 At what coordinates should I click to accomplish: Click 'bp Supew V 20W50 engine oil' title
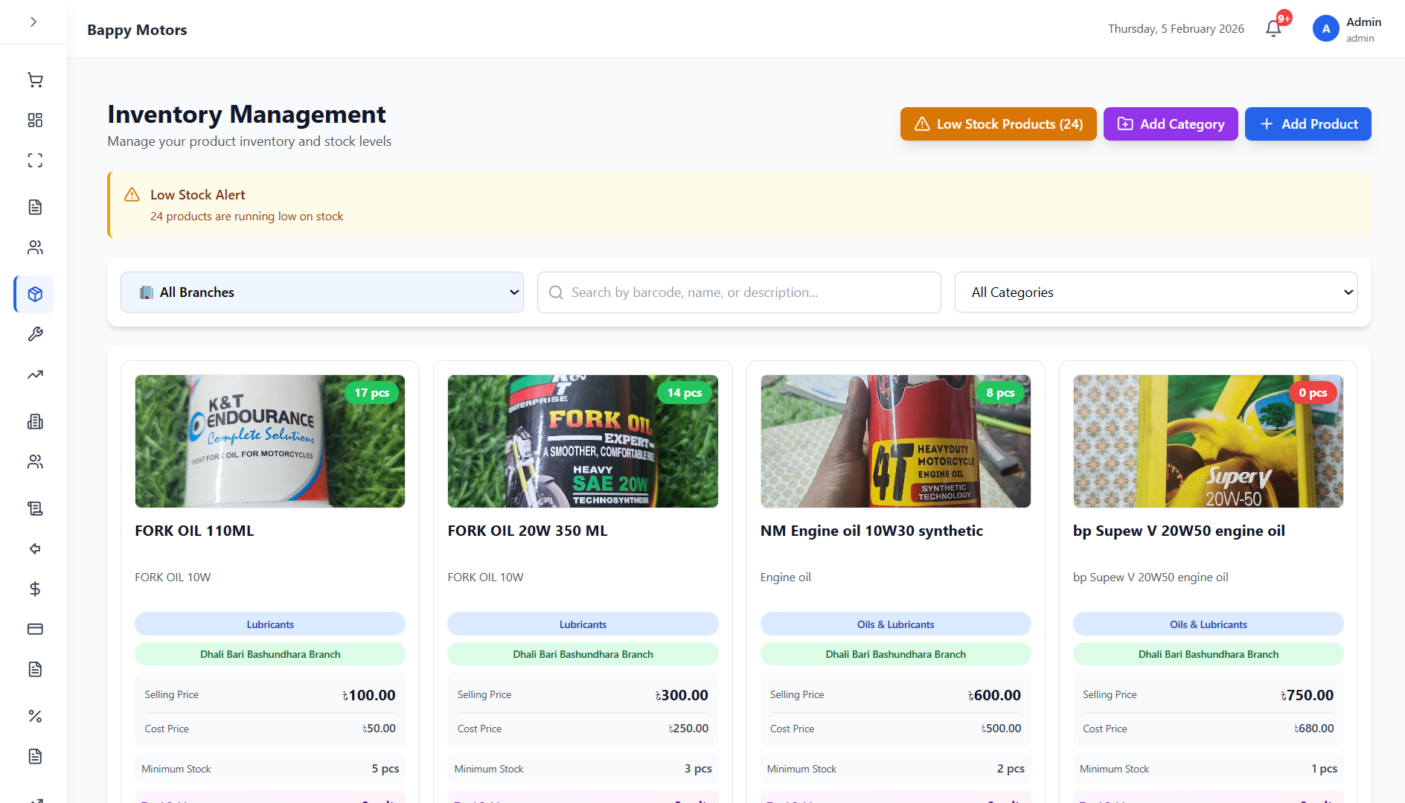pyautogui.click(x=1179, y=531)
